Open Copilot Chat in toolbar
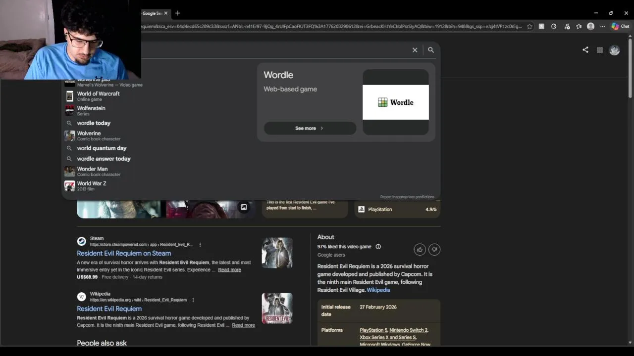 point(620,26)
